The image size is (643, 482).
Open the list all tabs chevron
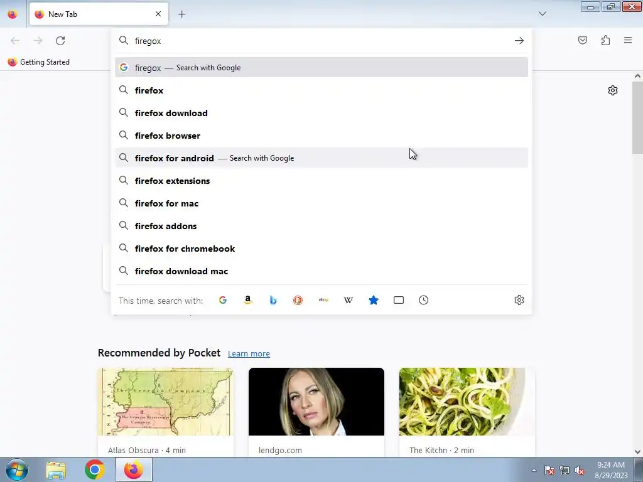(x=542, y=14)
